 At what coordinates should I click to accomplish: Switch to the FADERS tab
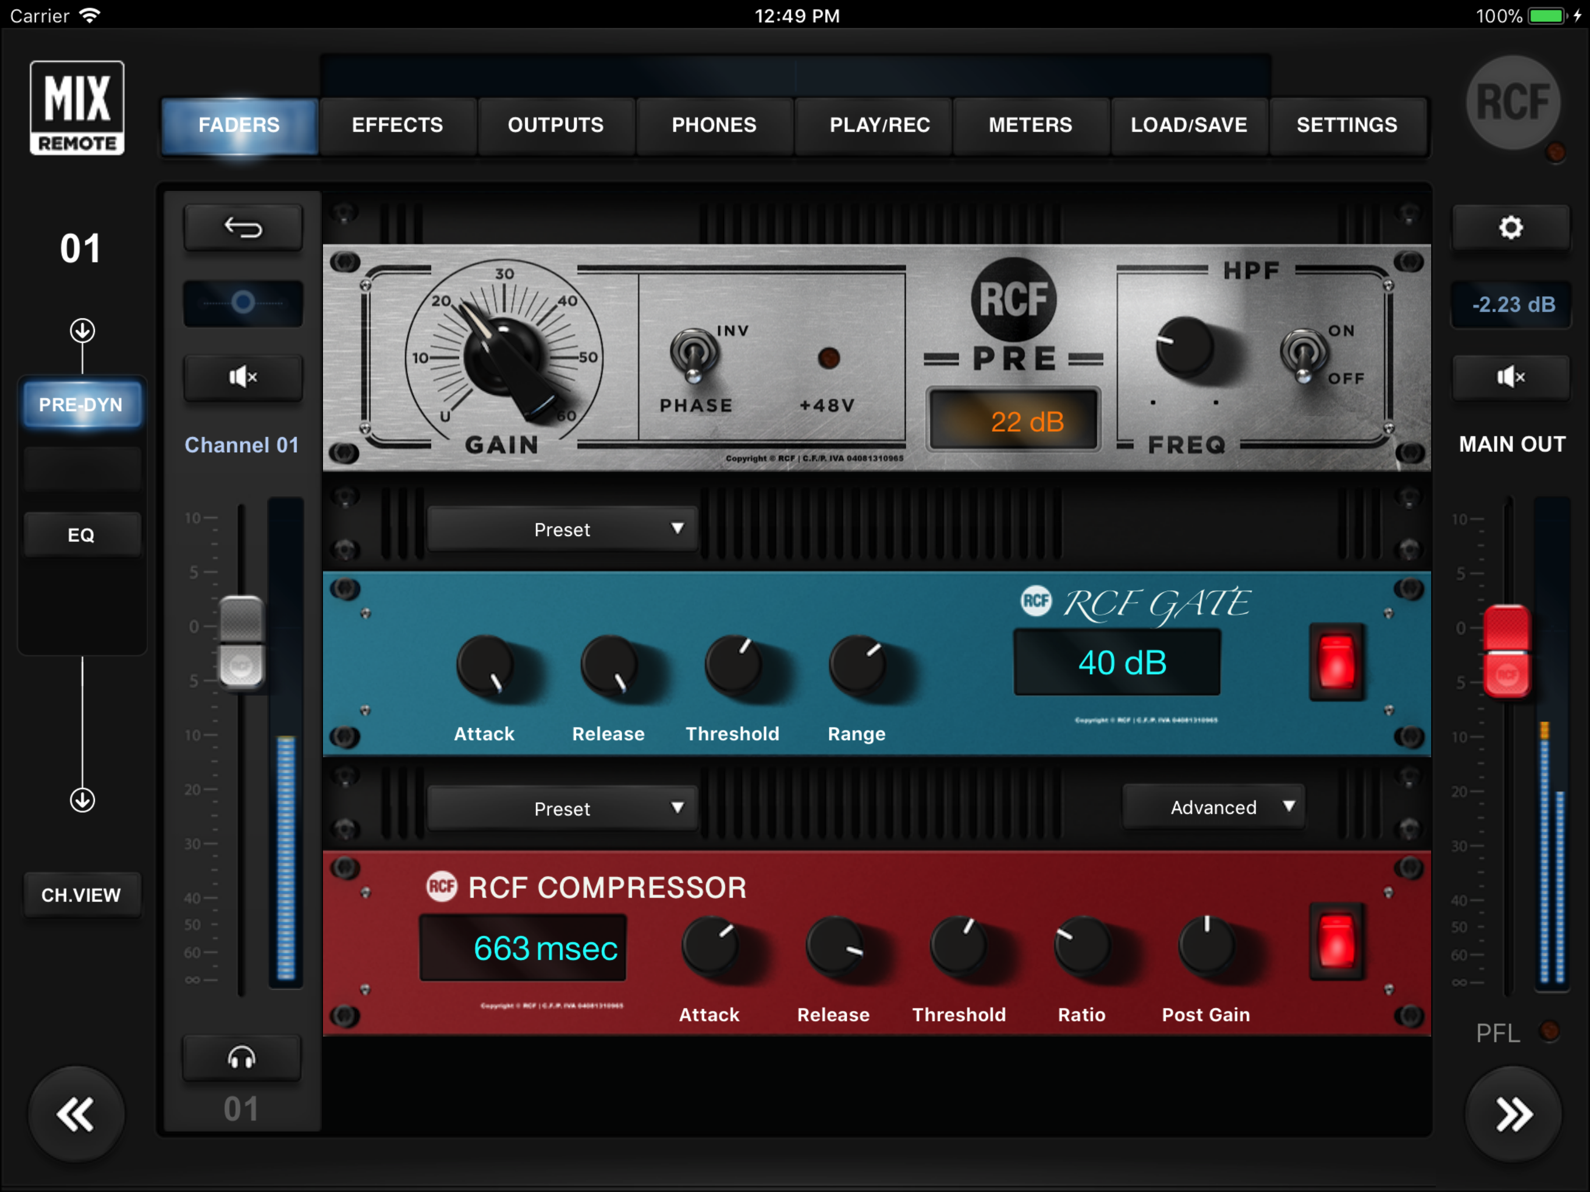click(239, 125)
